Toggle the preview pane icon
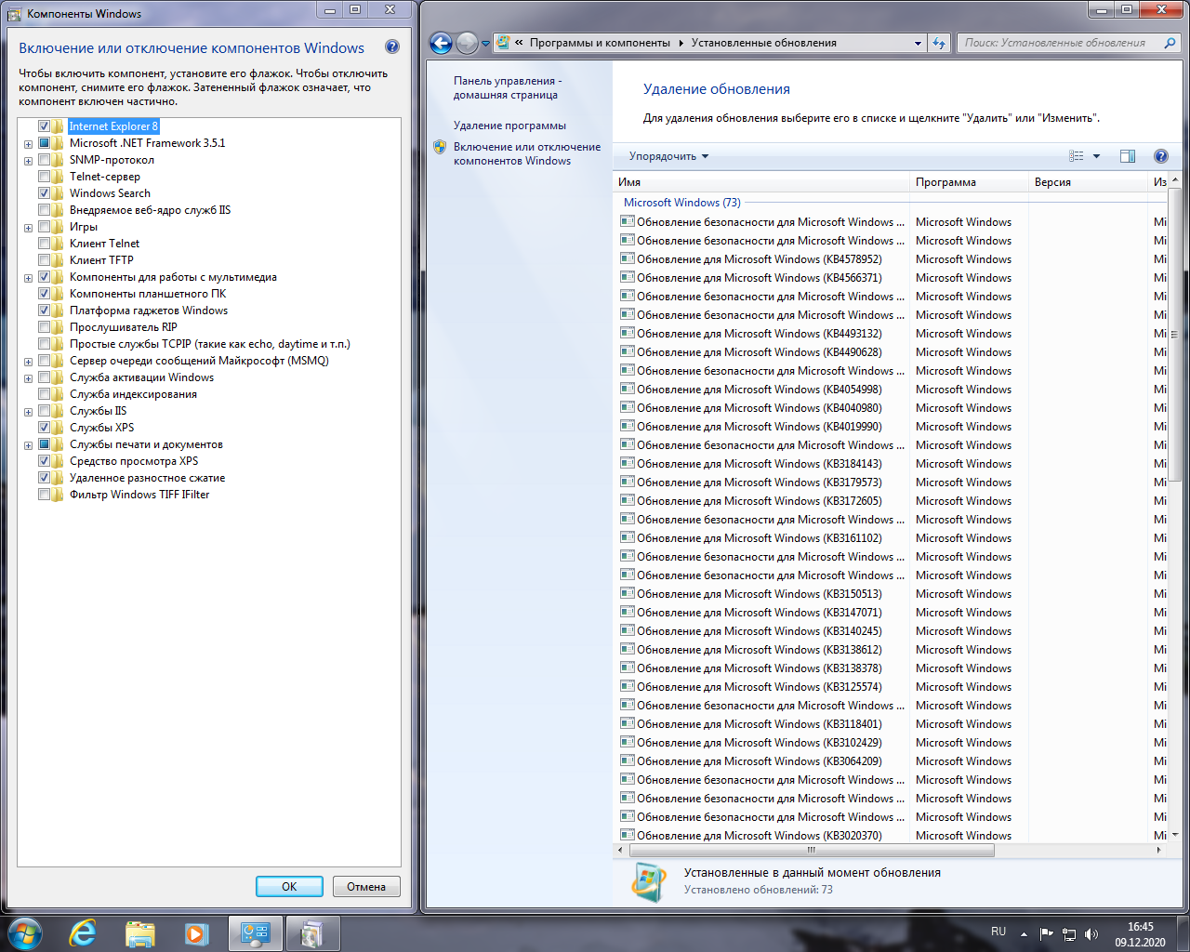Image resolution: width=1190 pixels, height=952 pixels. 1128,156
